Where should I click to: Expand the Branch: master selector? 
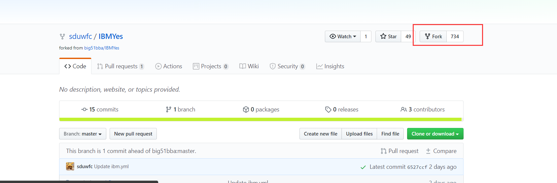(83, 134)
